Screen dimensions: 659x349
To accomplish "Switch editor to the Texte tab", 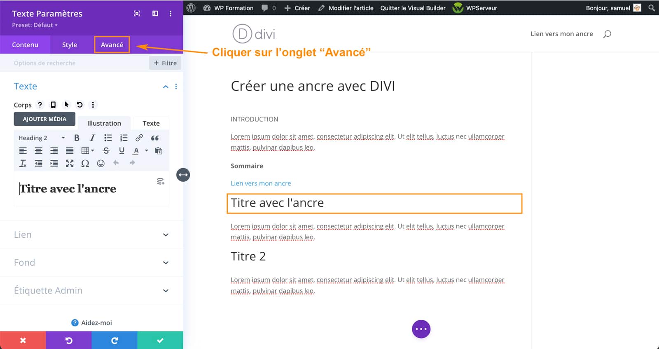I will coord(151,123).
